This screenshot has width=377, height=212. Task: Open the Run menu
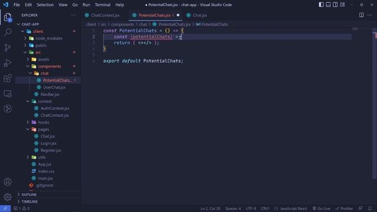point(86,5)
